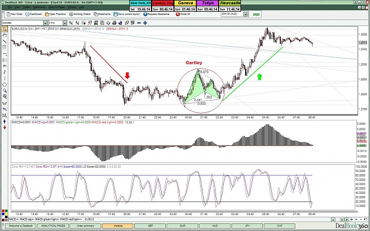Image resolution: width=370 pixels, height=231 pixels.
Task: Switch to the EUR tab
Action: (x=183, y=226)
